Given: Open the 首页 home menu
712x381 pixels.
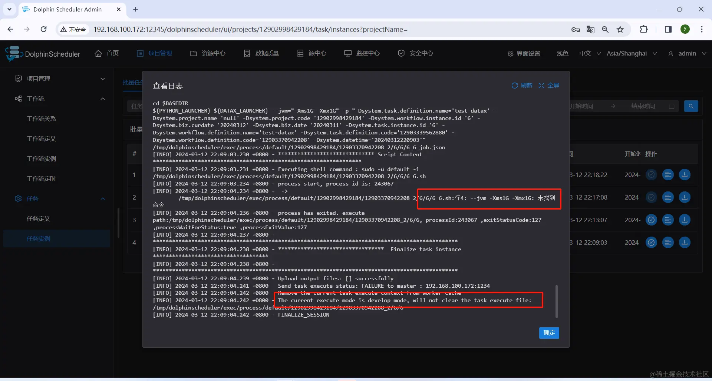Looking at the screenshot, I should (107, 53).
